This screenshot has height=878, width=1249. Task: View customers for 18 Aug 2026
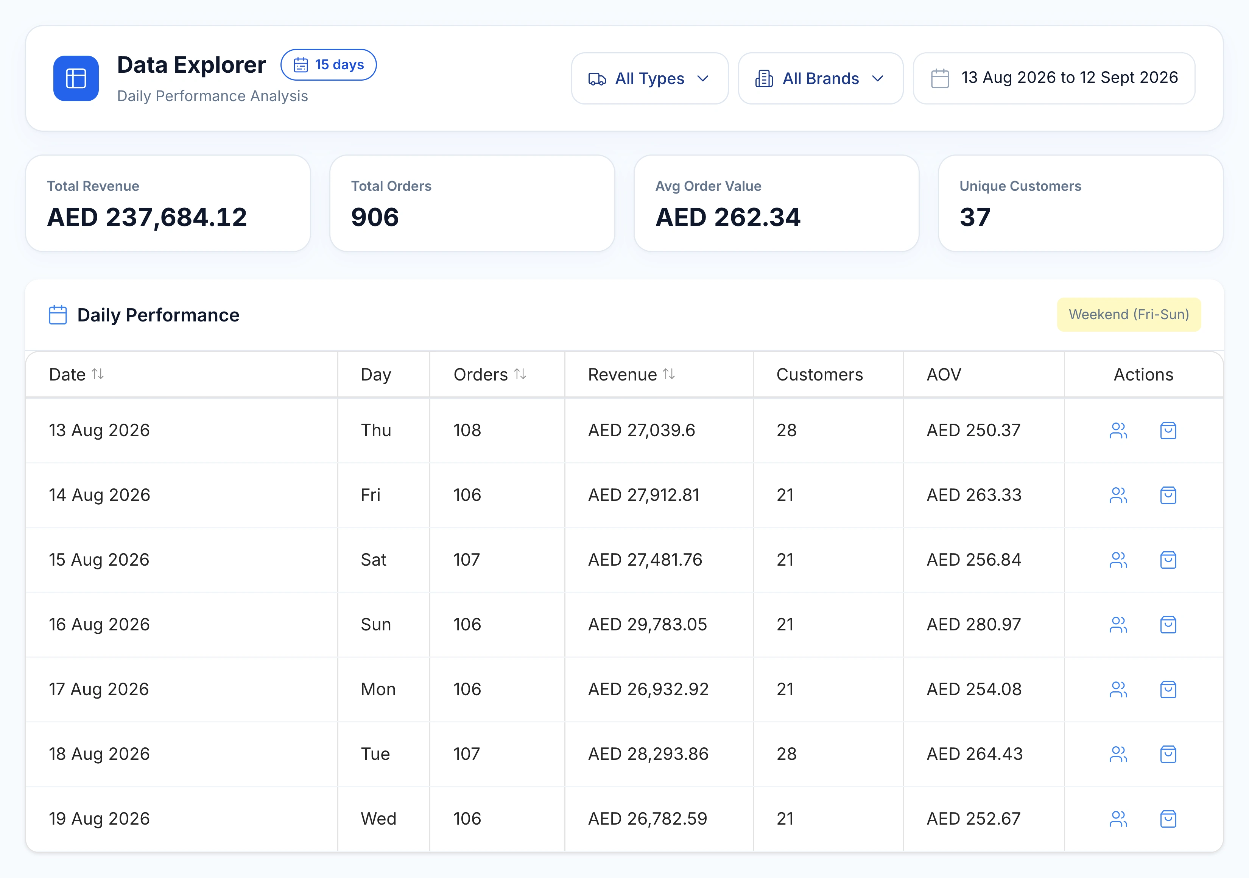point(1118,755)
